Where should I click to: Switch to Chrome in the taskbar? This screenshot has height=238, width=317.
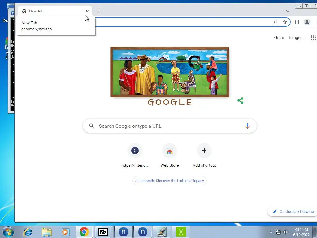(x=84, y=232)
